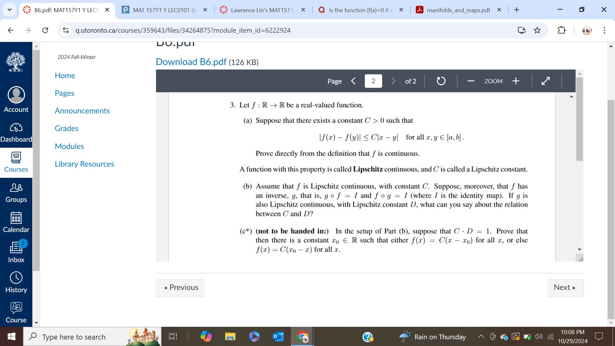Open the History panel
Screen dimensions: 615x346
pyautogui.click(x=16, y=283)
